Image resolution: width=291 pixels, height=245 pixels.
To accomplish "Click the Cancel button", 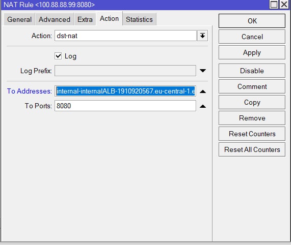I will click(252, 37).
